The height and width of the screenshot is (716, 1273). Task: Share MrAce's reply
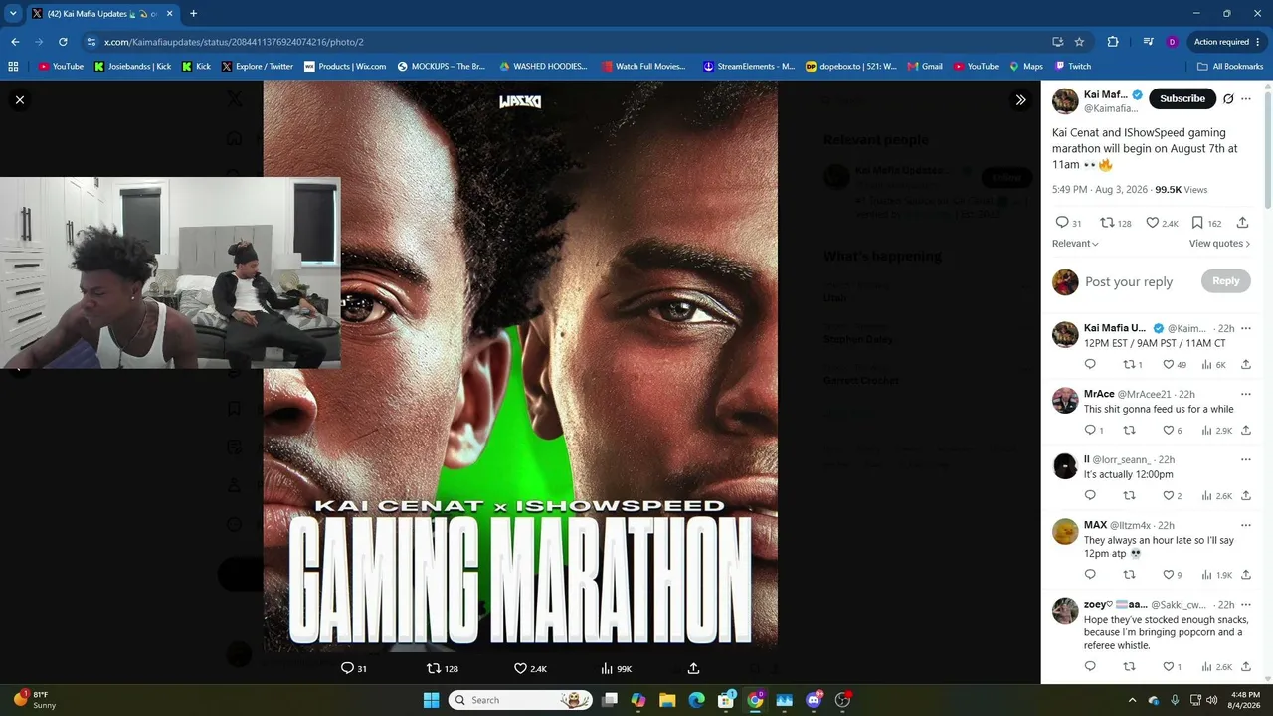pos(1245,431)
